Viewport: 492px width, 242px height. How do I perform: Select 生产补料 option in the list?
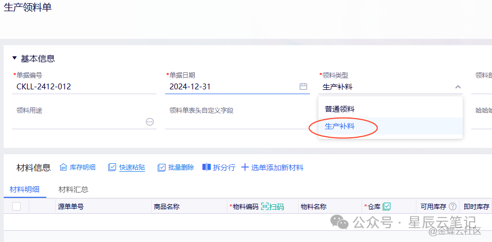click(340, 127)
